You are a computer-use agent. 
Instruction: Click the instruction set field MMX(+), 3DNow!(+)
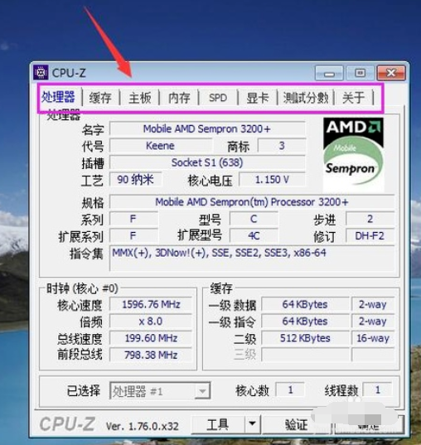click(252, 259)
